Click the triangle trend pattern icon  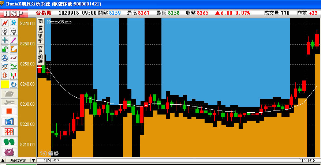[5, 67]
